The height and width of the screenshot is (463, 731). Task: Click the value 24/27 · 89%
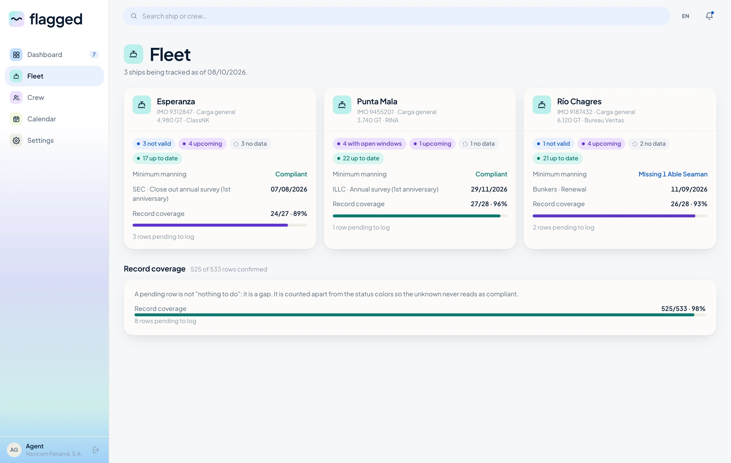[289, 214]
